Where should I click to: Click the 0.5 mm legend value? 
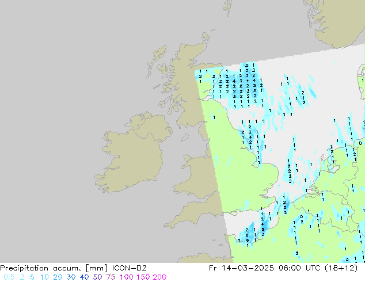point(9,277)
